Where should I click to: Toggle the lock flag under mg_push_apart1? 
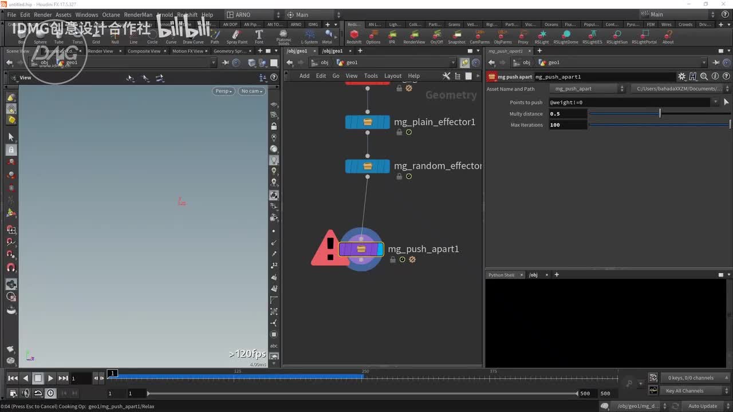point(393,259)
